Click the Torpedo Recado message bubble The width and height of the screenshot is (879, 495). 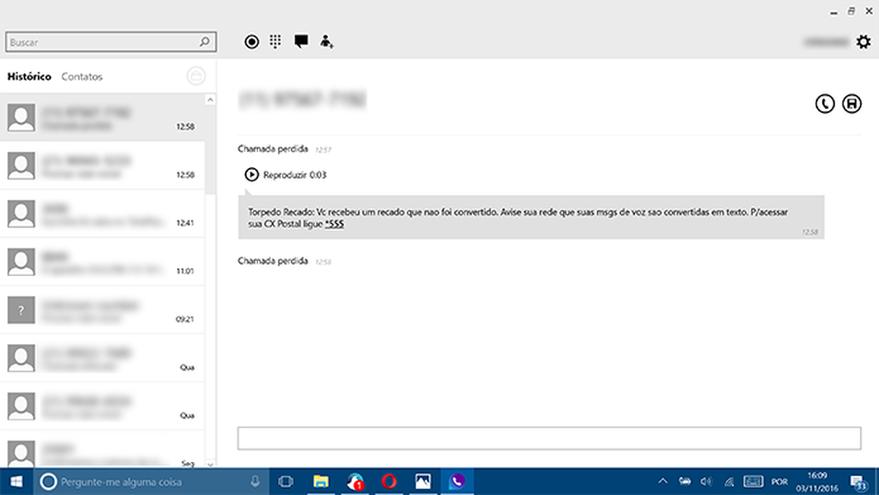[531, 217]
